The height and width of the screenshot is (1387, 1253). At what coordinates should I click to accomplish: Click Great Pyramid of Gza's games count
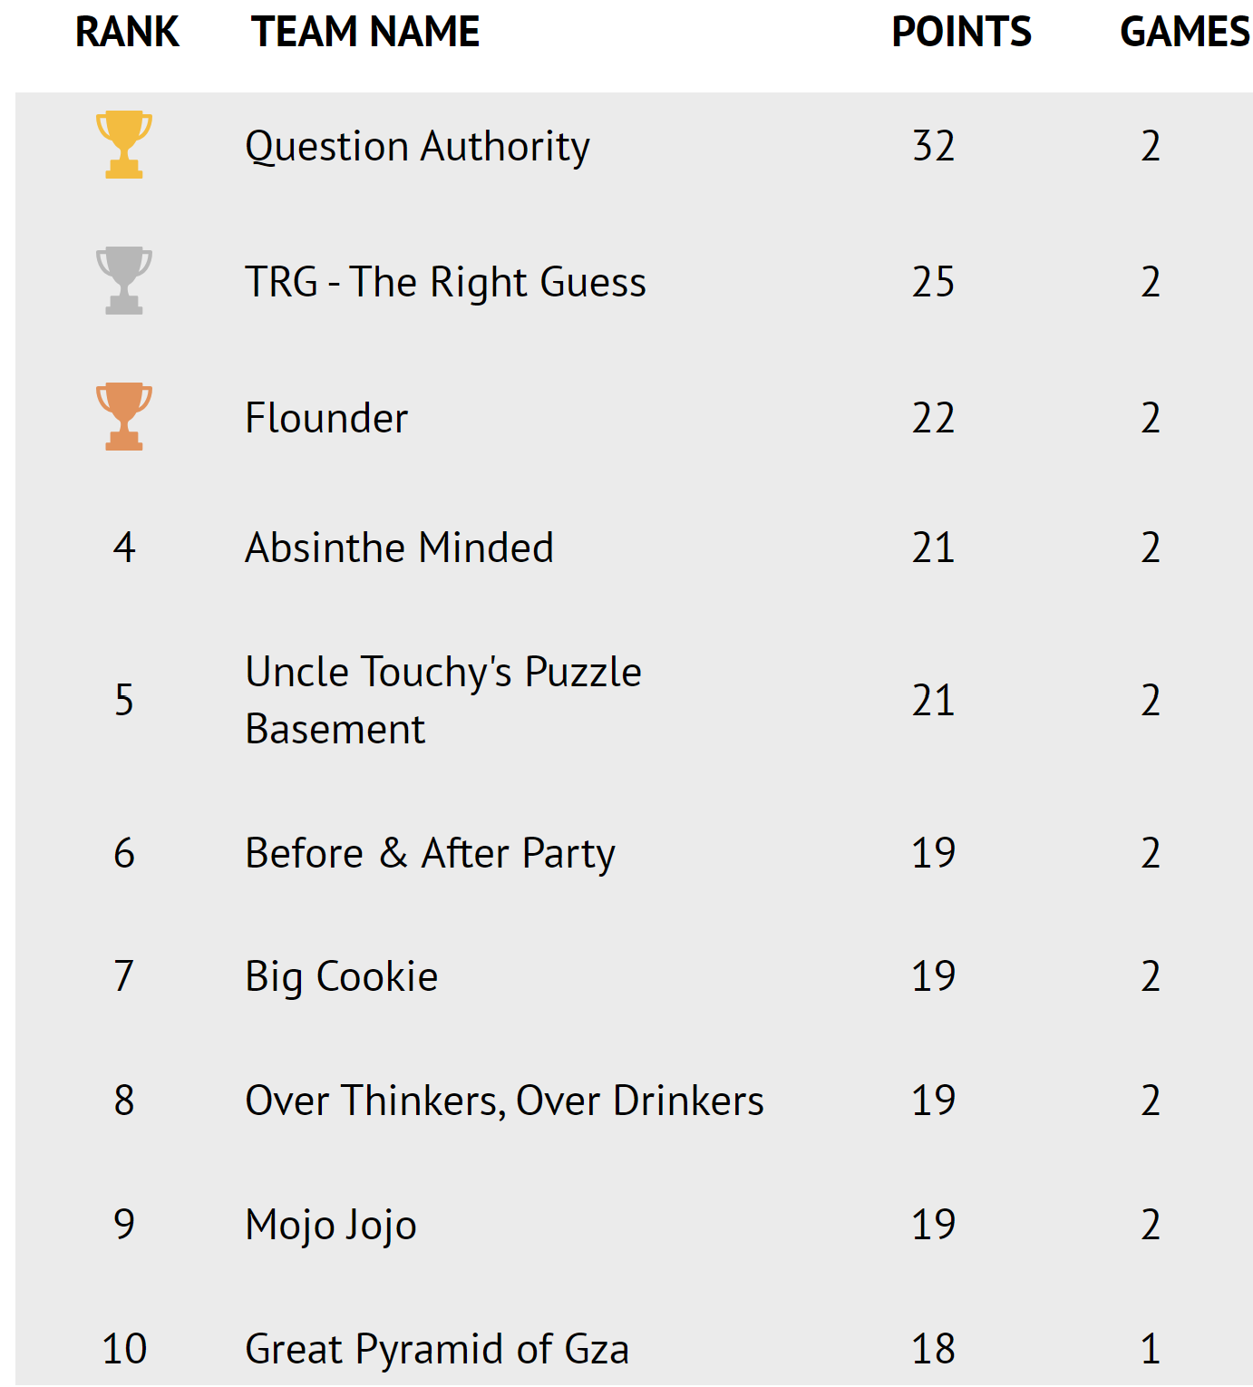coord(1150,1349)
